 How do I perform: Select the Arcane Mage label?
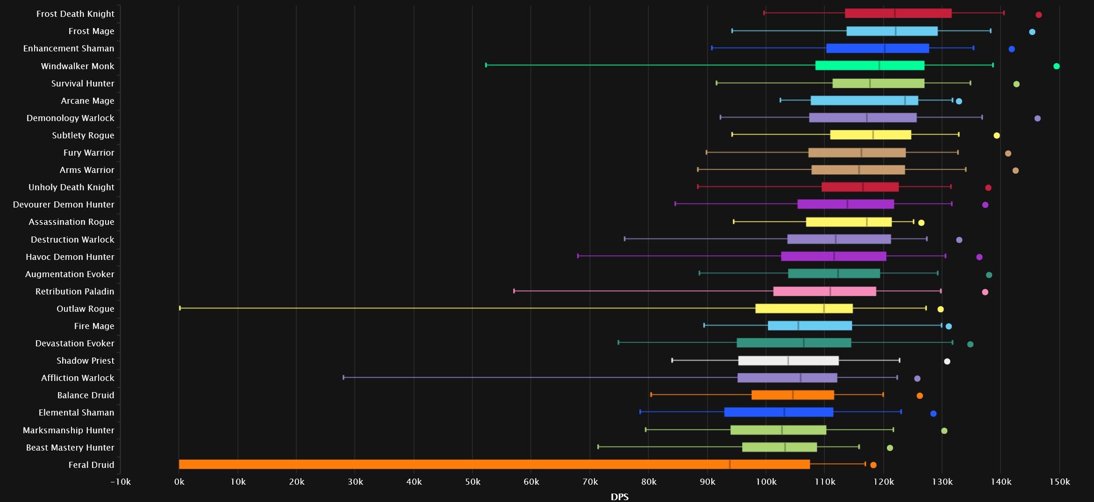point(87,101)
